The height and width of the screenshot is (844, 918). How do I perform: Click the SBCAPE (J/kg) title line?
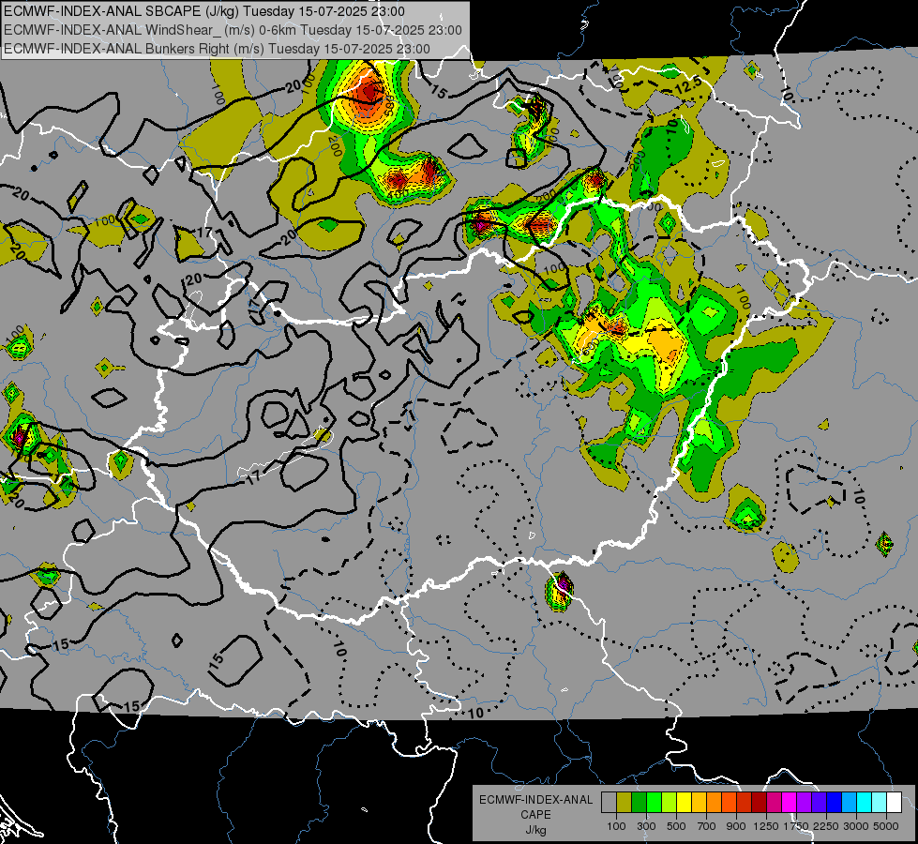204,11
